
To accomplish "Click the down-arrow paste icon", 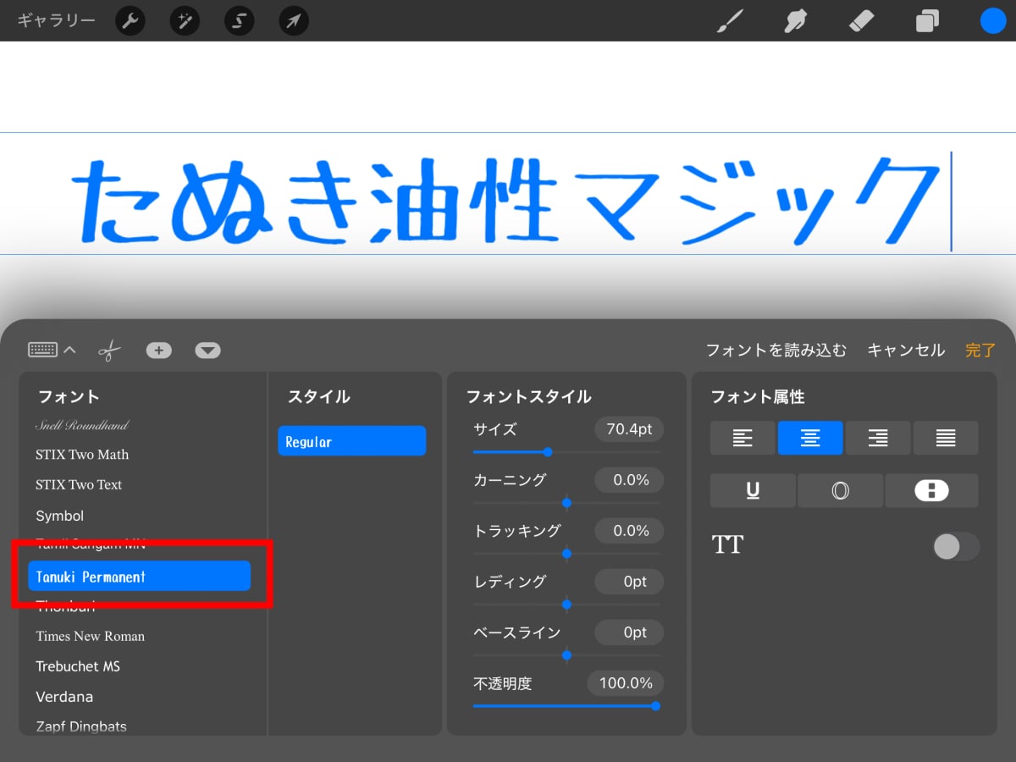I will point(207,350).
